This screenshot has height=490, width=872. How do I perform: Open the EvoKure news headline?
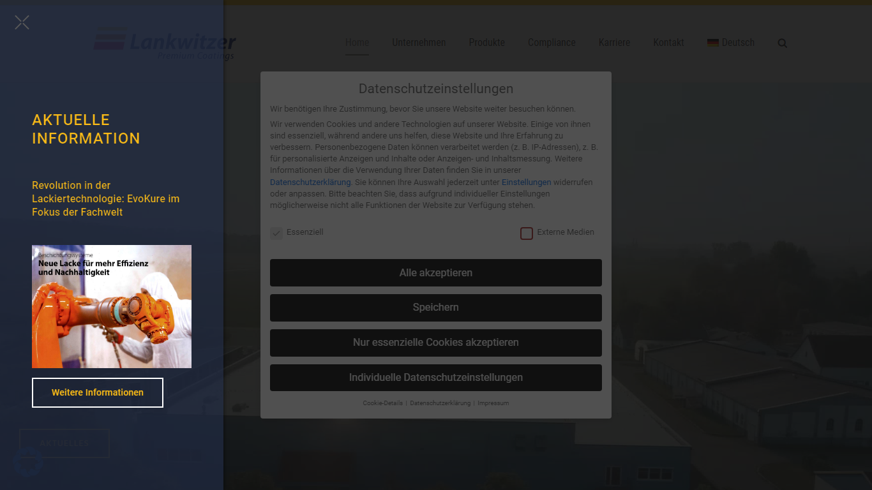point(106,198)
